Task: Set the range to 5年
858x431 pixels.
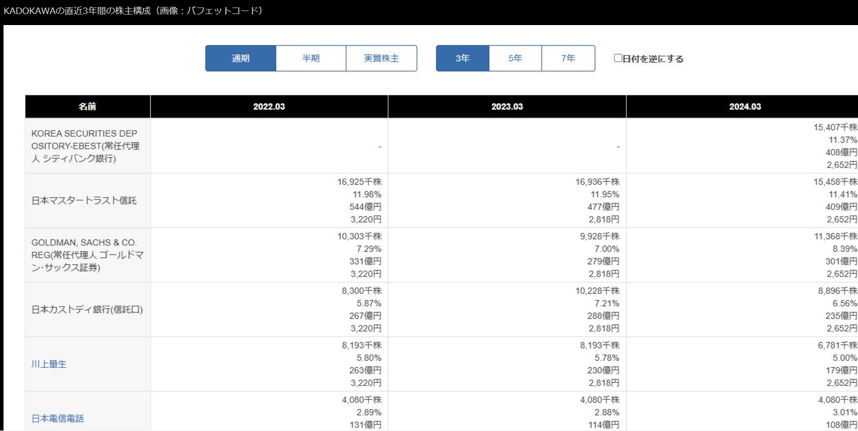Action: tap(515, 58)
